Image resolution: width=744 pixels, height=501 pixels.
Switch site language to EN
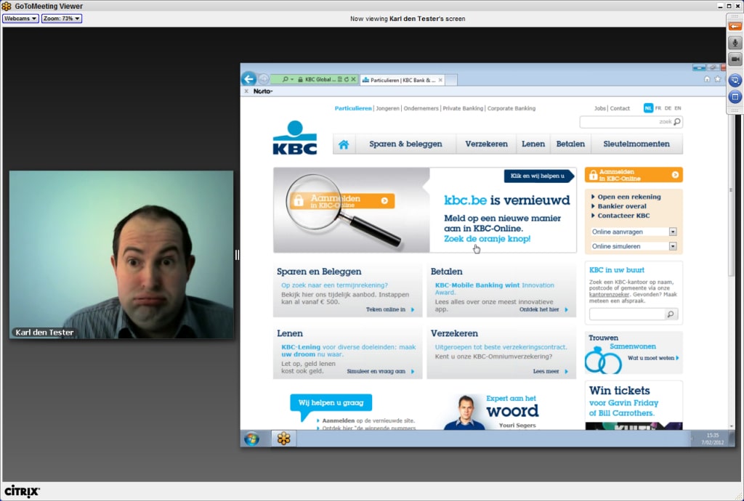tap(678, 108)
